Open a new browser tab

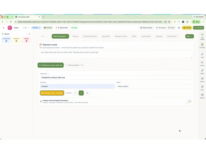coord(43,17)
